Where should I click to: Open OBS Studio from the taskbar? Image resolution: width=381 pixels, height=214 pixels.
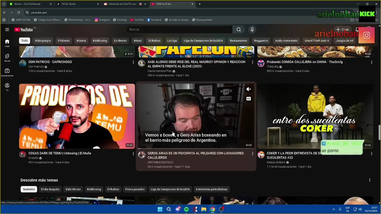(x=221, y=209)
